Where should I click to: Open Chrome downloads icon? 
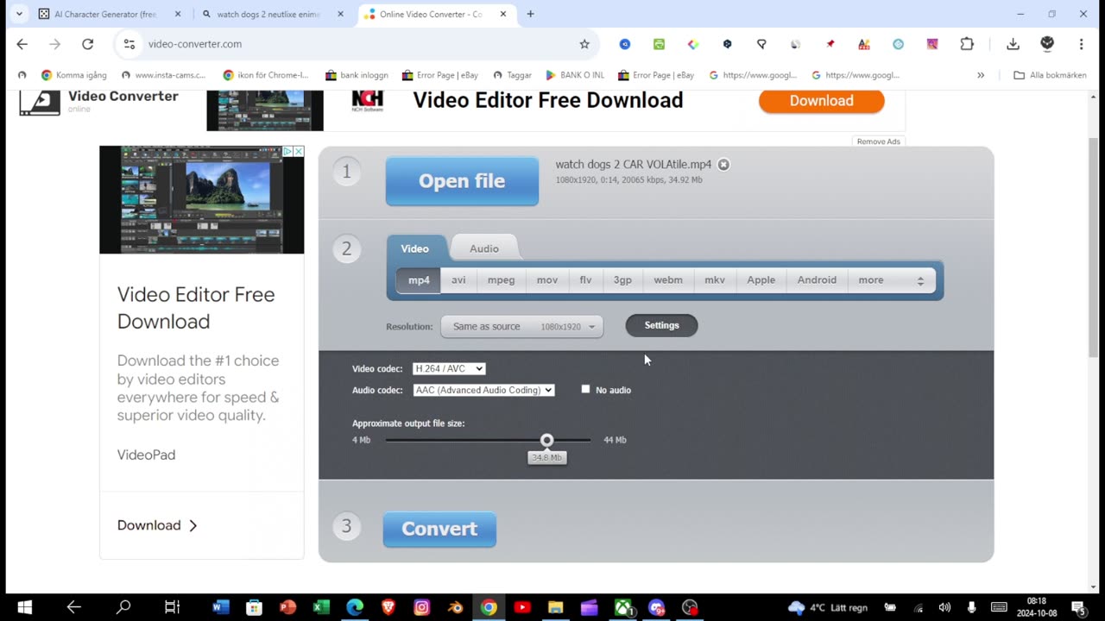[x=1013, y=44]
